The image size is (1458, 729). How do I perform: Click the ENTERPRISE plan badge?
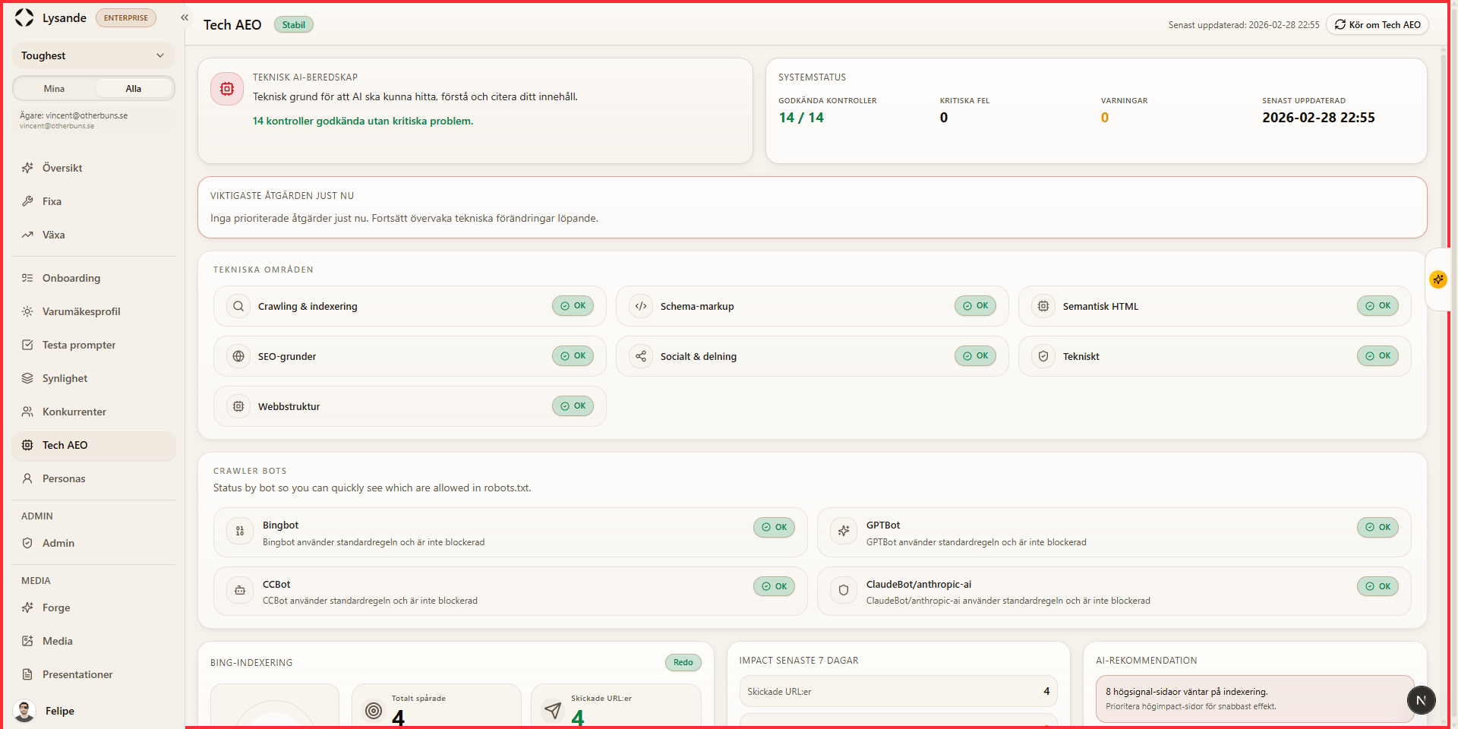click(x=126, y=18)
